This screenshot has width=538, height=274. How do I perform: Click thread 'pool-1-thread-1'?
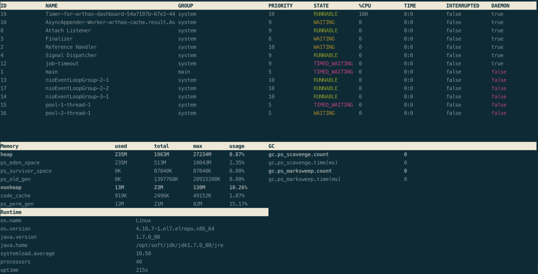click(x=68, y=105)
